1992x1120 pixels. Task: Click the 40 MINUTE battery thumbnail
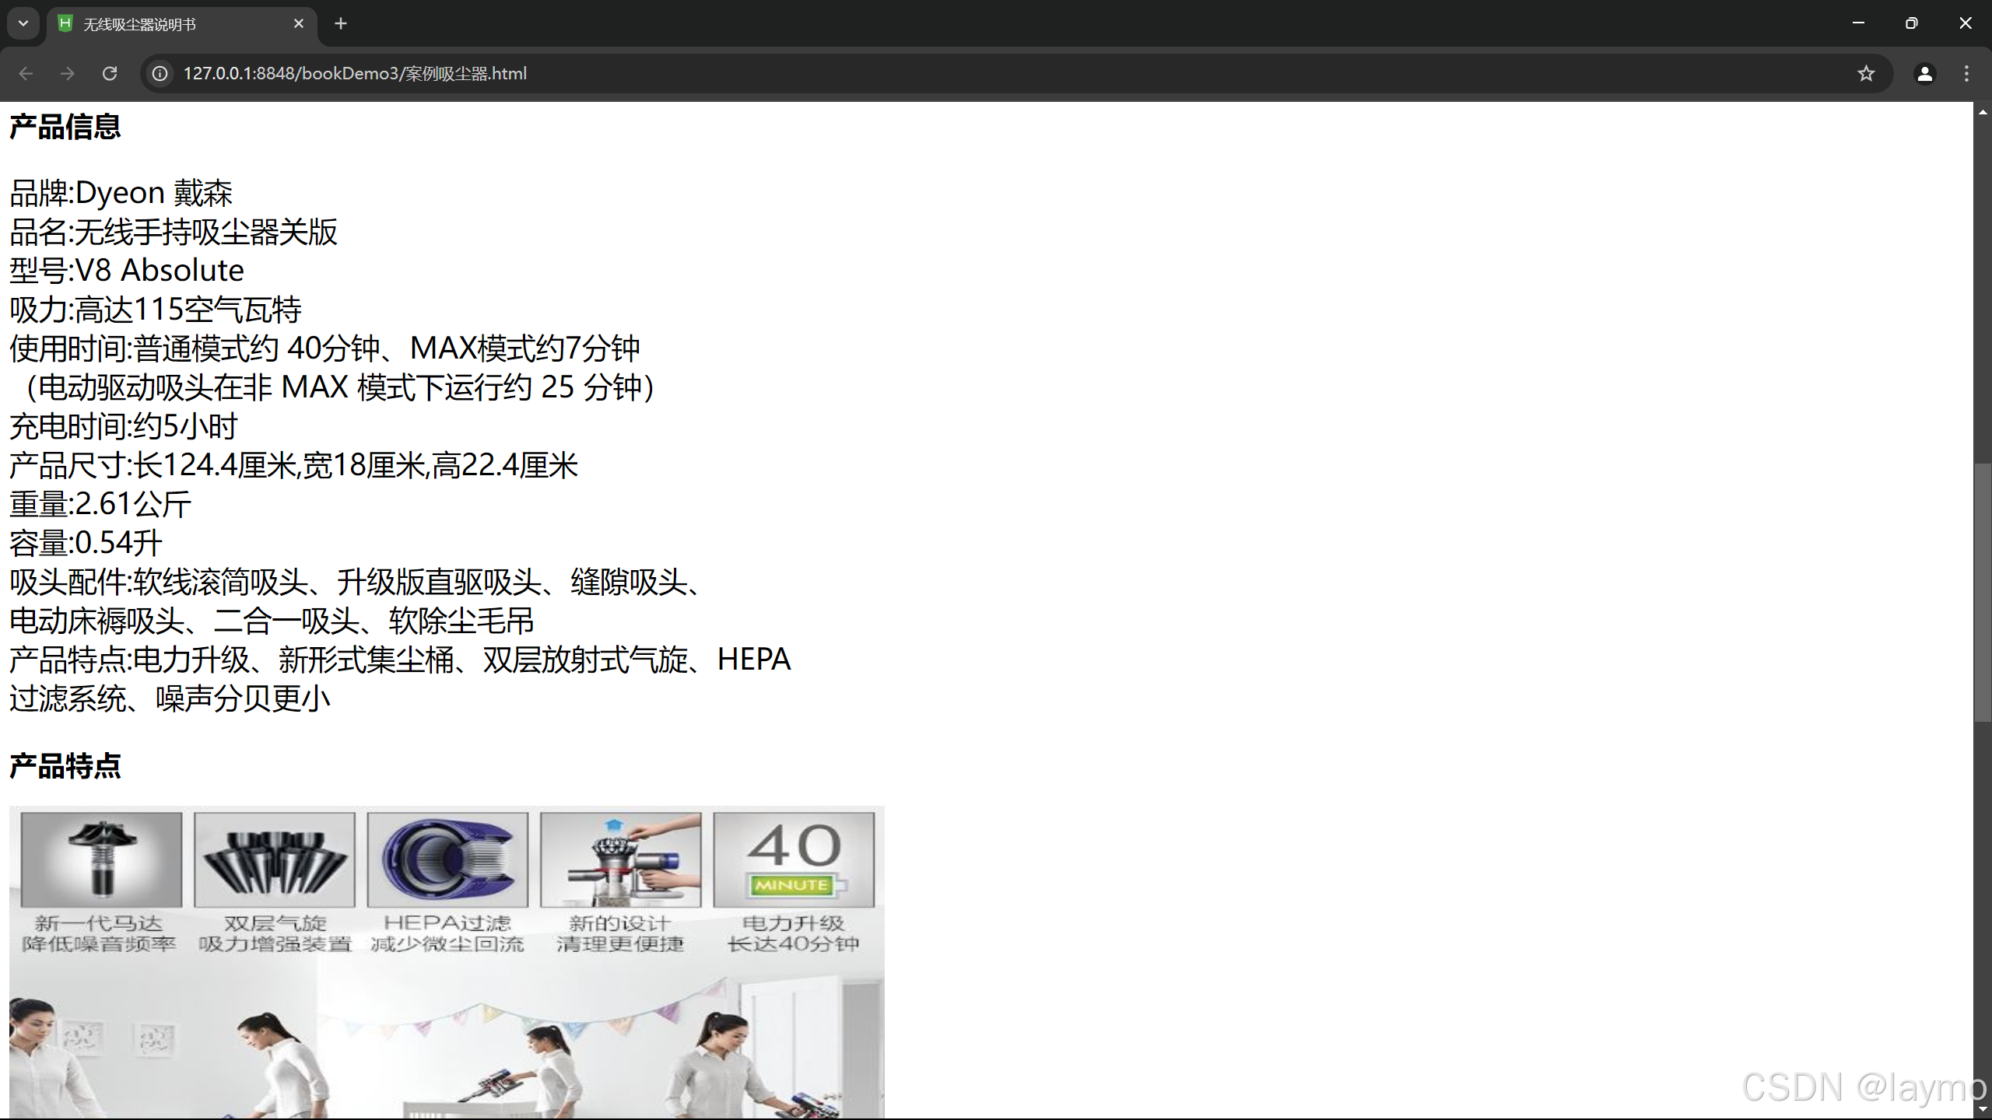point(794,859)
